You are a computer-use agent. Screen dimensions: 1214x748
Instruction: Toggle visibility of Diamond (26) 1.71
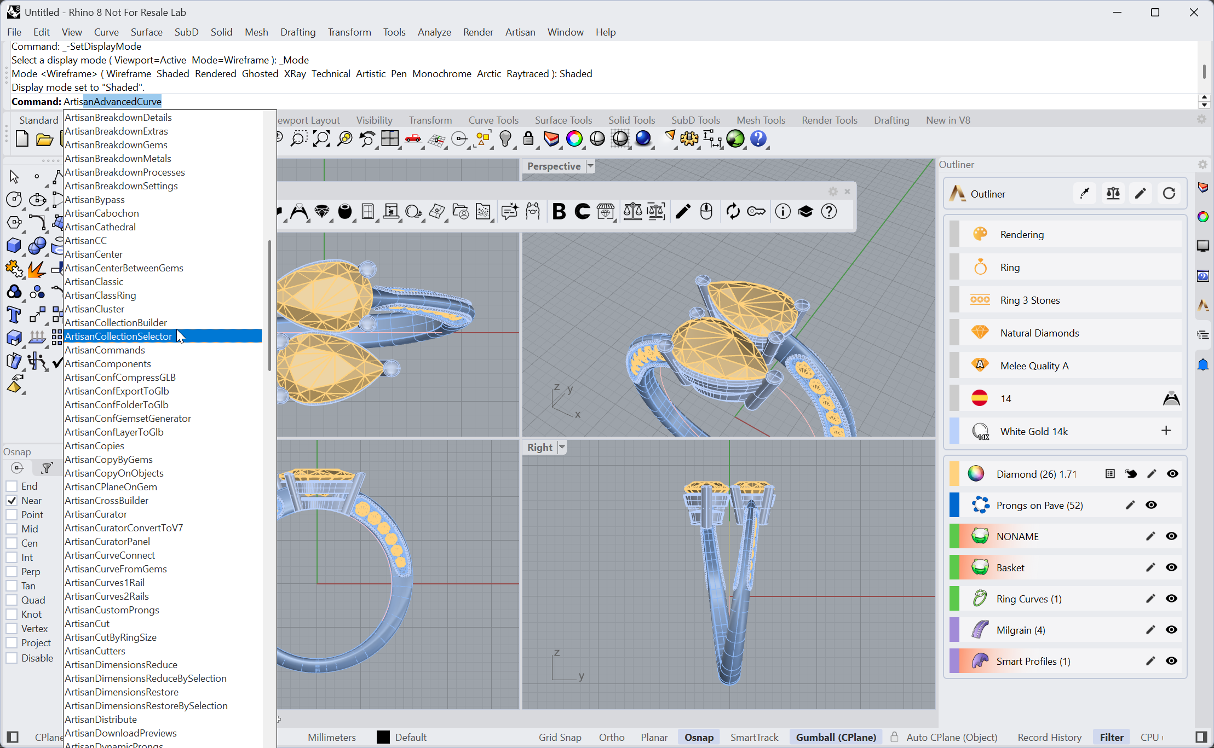1172,474
